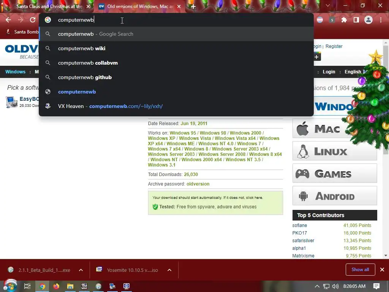Viewport: 389px width, 292px height.
Task: Close the downloads bar
Action: [x=382, y=270]
